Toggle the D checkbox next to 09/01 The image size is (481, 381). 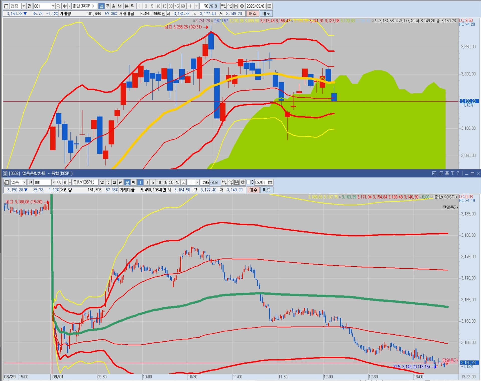tap(249, 182)
